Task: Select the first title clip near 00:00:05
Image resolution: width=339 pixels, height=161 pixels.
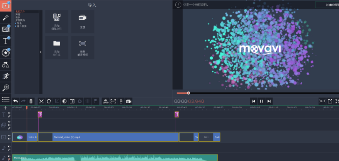Action: pyautogui.click(x=40, y=114)
